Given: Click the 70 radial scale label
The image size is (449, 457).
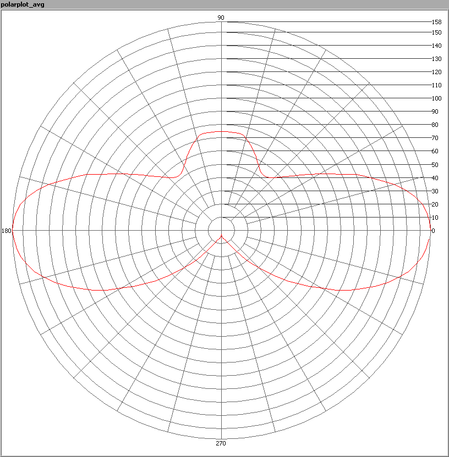Looking at the screenshot, I should pyautogui.click(x=435, y=138).
